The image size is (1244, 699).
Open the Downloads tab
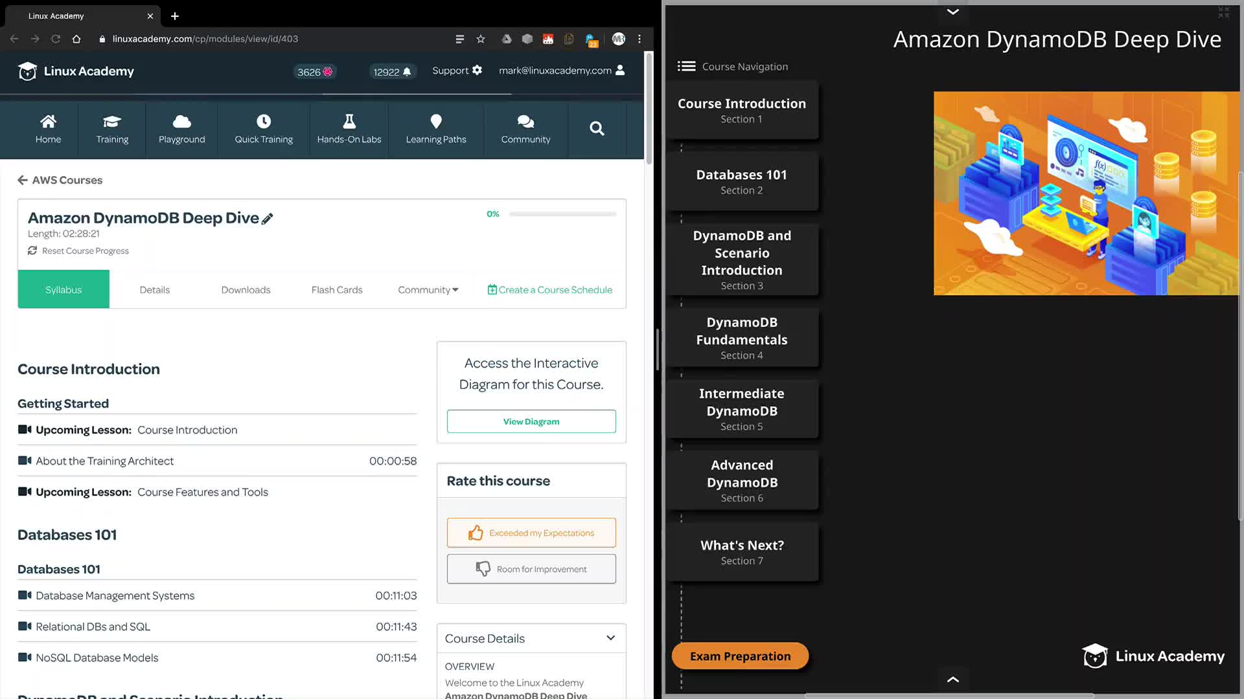coord(246,289)
